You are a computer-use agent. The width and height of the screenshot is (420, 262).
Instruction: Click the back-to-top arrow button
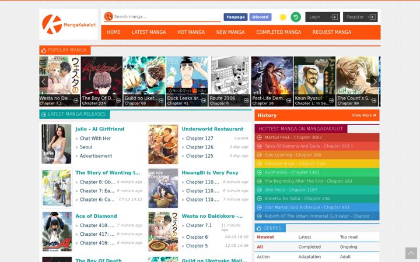pyautogui.click(x=411, y=253)
